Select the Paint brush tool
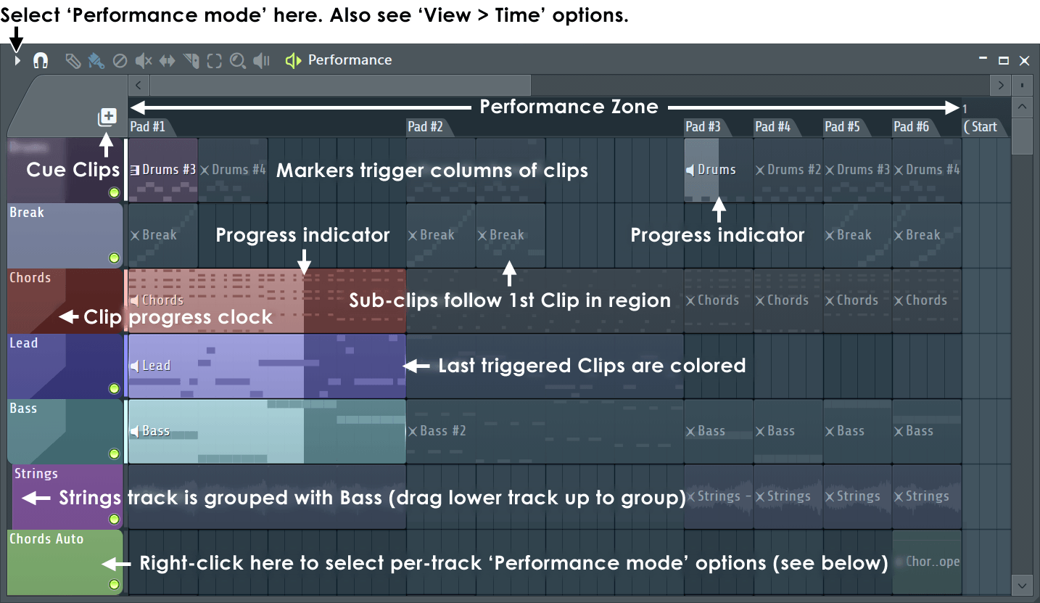The width and height of the screenshot is (1040, 603). [96, 61]
